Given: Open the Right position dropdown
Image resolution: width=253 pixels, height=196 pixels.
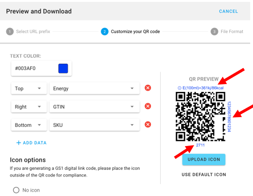Looking at the screenshot, I should pos(29,107).
